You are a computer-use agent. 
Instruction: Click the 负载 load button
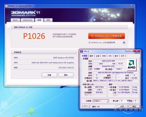pyautogui.click(x=49, y=75)
